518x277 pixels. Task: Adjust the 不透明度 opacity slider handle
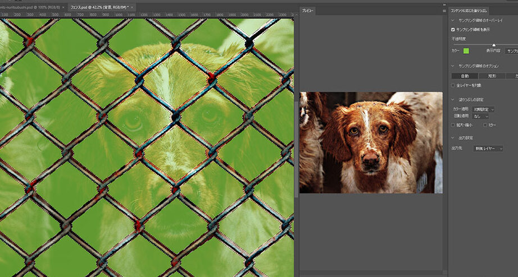(494, 45)
